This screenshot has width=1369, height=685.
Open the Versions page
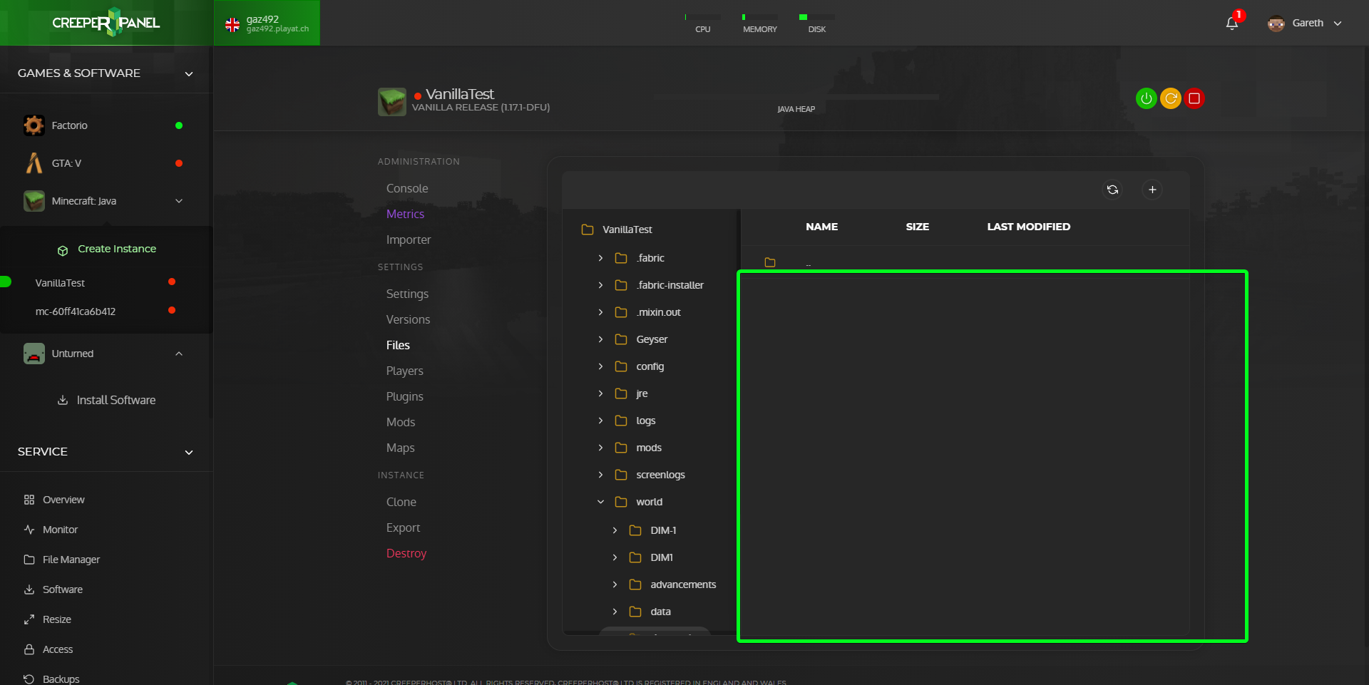408,319
